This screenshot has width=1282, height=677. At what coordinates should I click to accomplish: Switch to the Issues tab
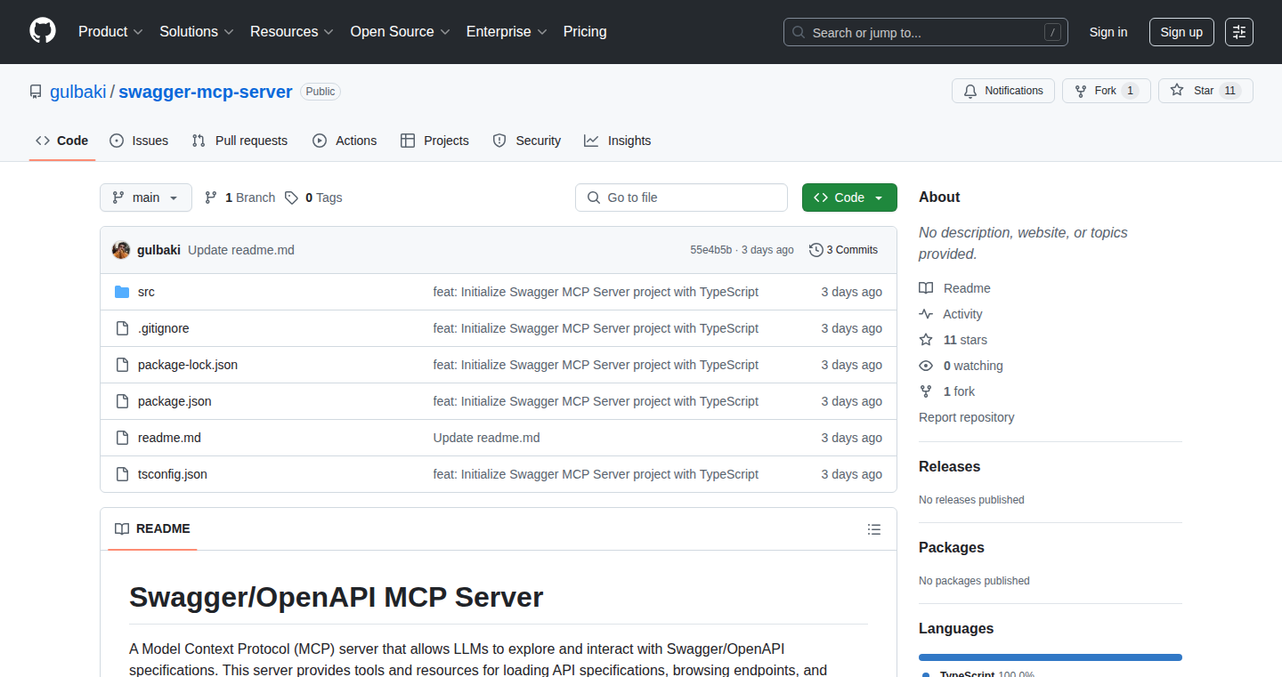click(x=139, y=141)
